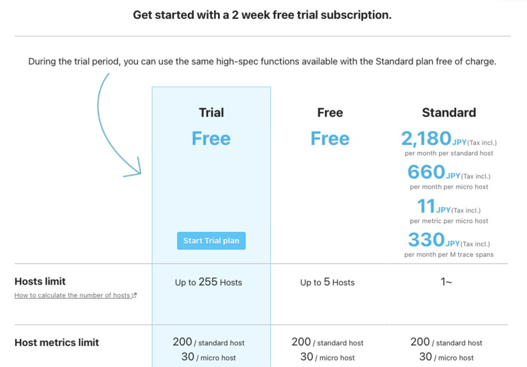Select the Standard plan column heading

click(x=448, y=113)
